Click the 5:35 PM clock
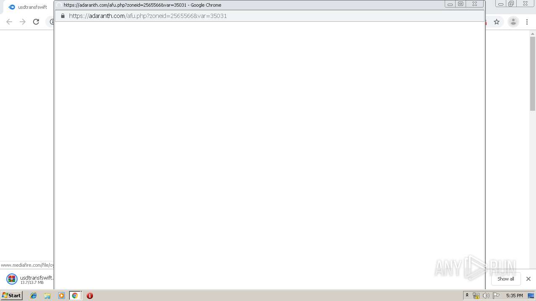The image size is (536, 301). pos(514,296)
